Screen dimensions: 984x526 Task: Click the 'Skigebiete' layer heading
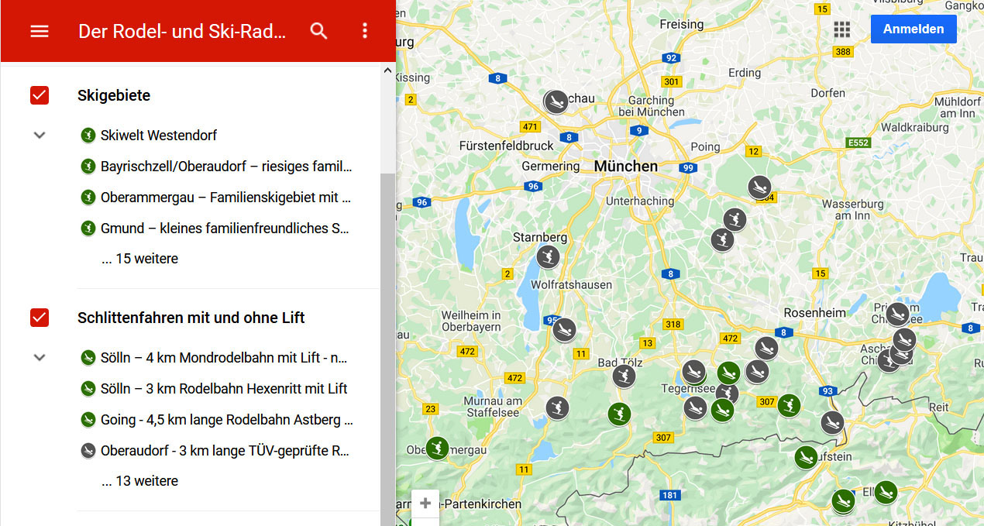[114, 95]
